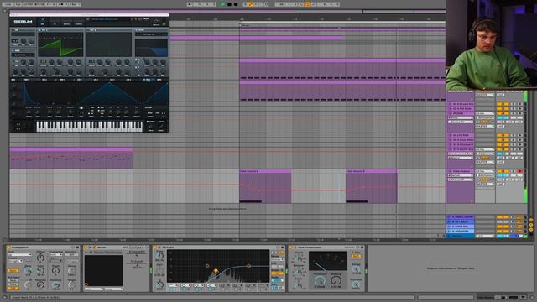Open EQ Eight band 4 filter type chooser

tap(211, 285)
